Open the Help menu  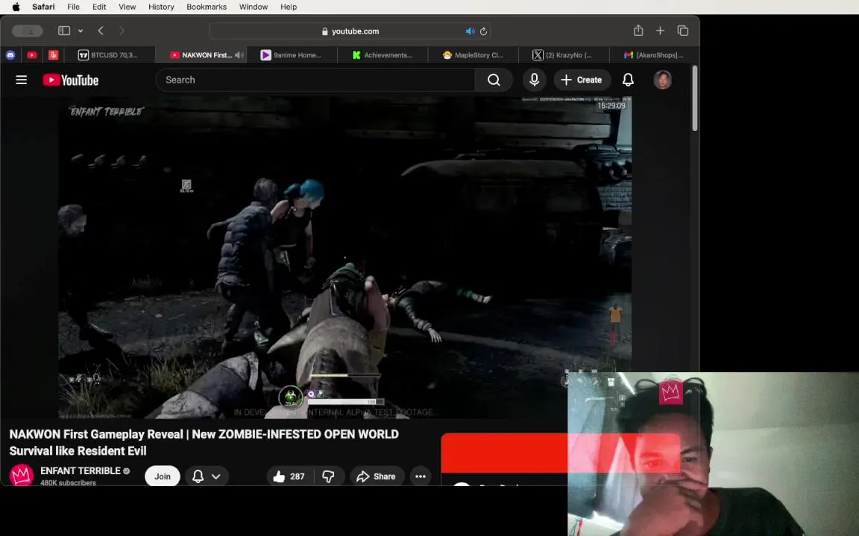pos(289,7)
